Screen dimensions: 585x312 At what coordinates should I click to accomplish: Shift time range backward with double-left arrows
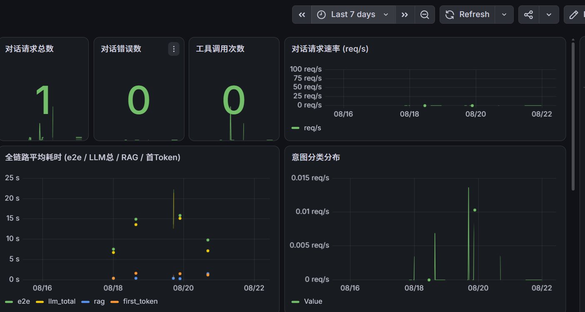pos(302,15)
